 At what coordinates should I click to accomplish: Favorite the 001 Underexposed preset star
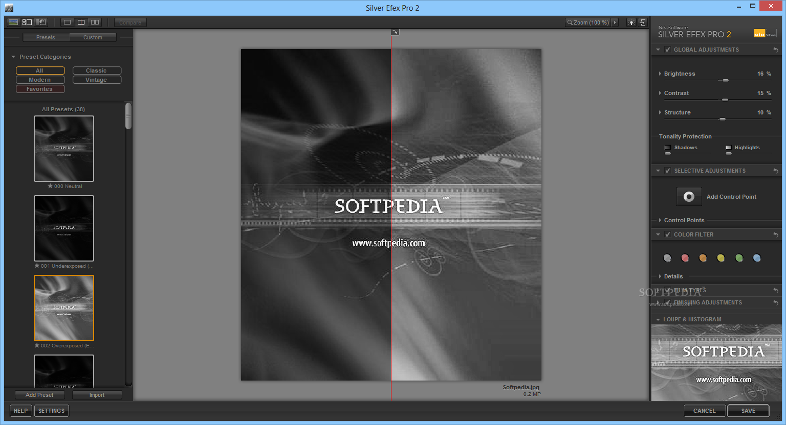click(37, 266)
